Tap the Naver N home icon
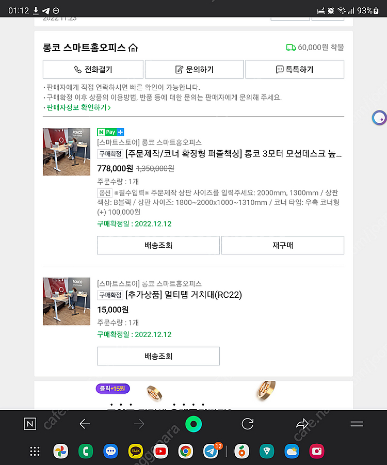 tap(30, 424)
